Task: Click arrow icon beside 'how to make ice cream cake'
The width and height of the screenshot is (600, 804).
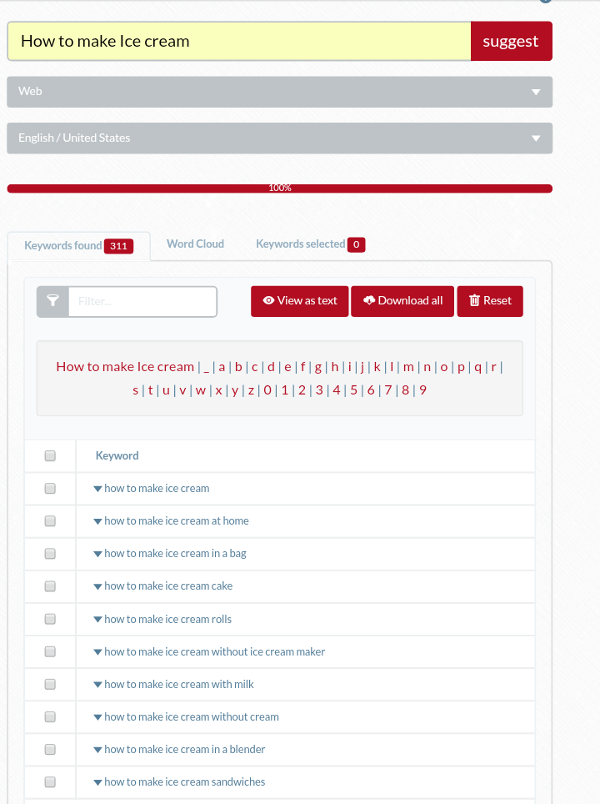Action: click(x=97, y=586)
